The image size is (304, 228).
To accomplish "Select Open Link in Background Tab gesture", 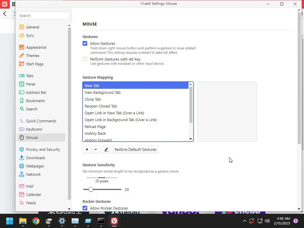I will pos(135,120).
